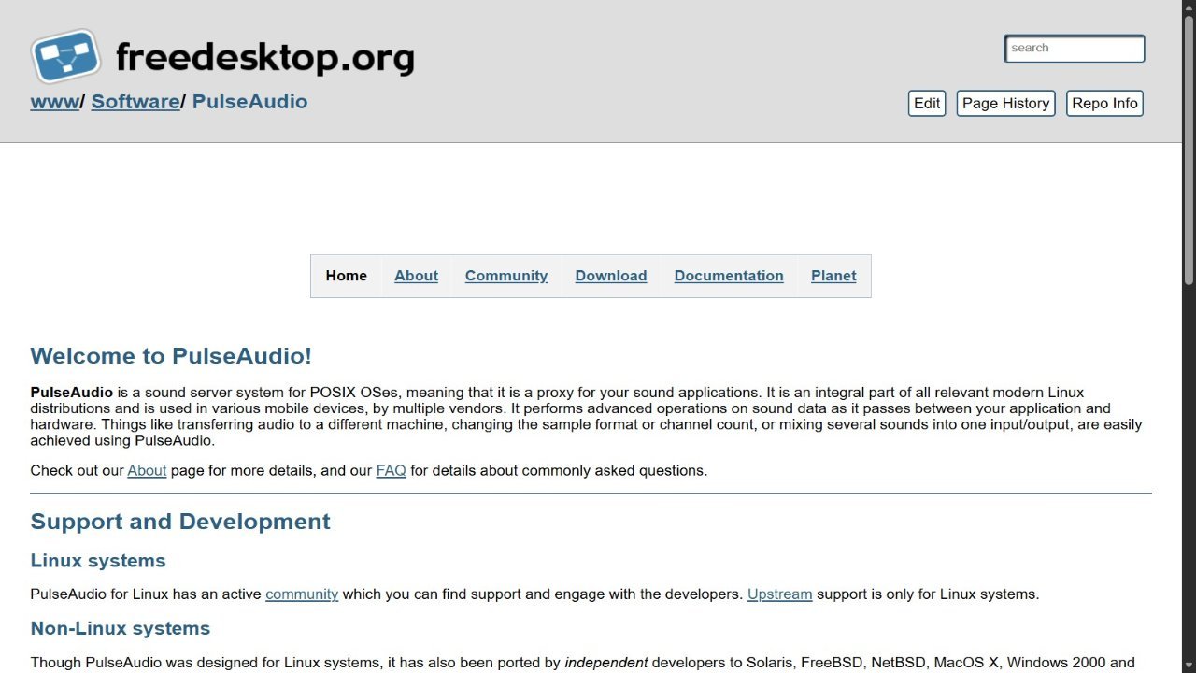View Repo Info
Viewport: 1196px width, 673px height.
click(x=1104, y=104)
